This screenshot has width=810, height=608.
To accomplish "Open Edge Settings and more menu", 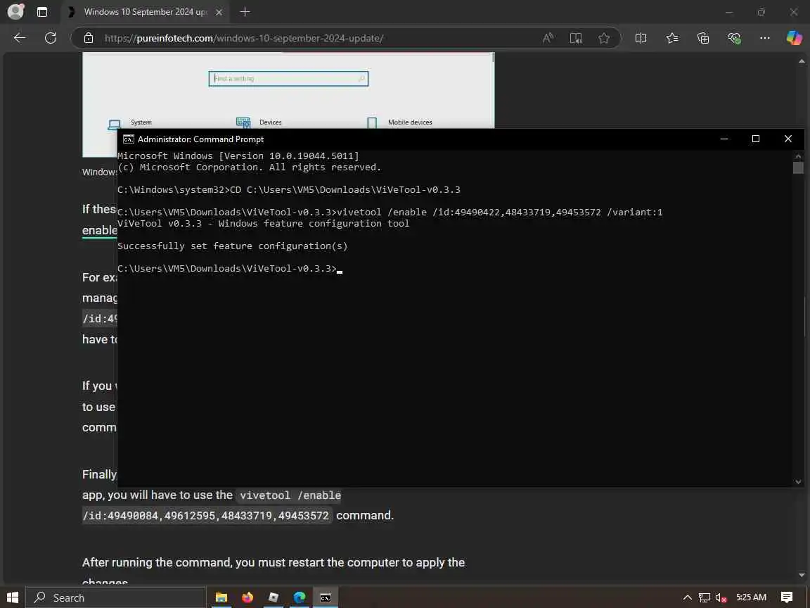I will (765, 38).
